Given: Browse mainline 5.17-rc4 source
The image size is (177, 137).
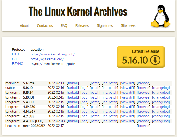Looking at the screenshot, I should tap(144, 83).
